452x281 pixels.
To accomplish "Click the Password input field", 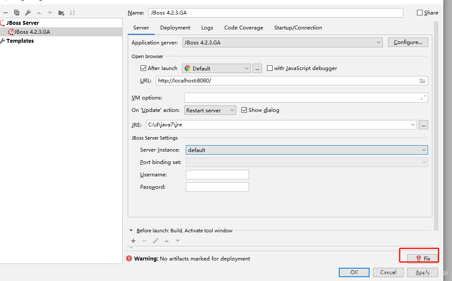I will (217, 187).
